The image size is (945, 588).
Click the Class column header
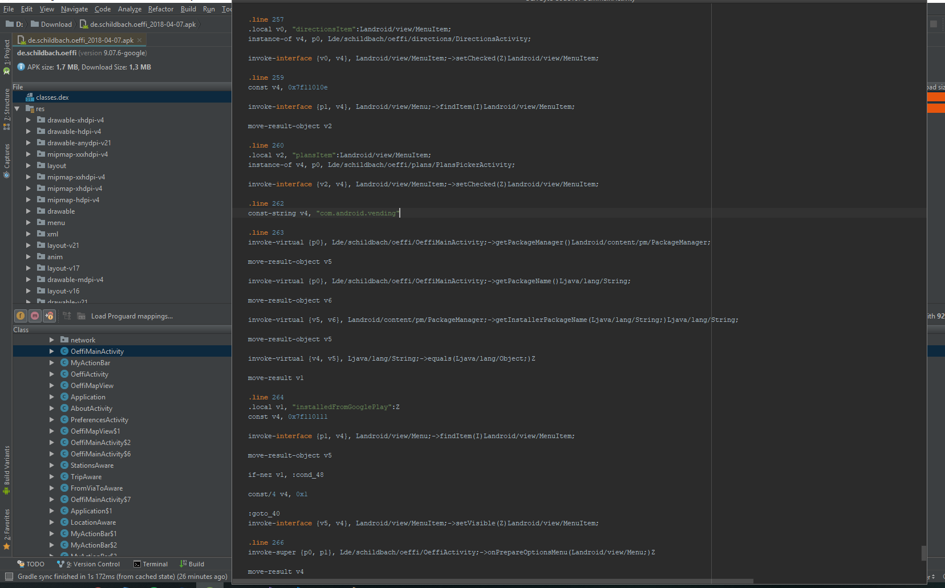122,330
